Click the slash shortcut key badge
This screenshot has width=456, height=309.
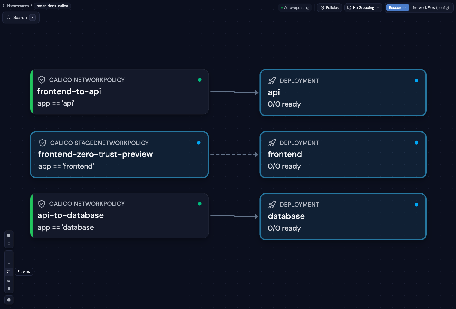click(33, 17)
